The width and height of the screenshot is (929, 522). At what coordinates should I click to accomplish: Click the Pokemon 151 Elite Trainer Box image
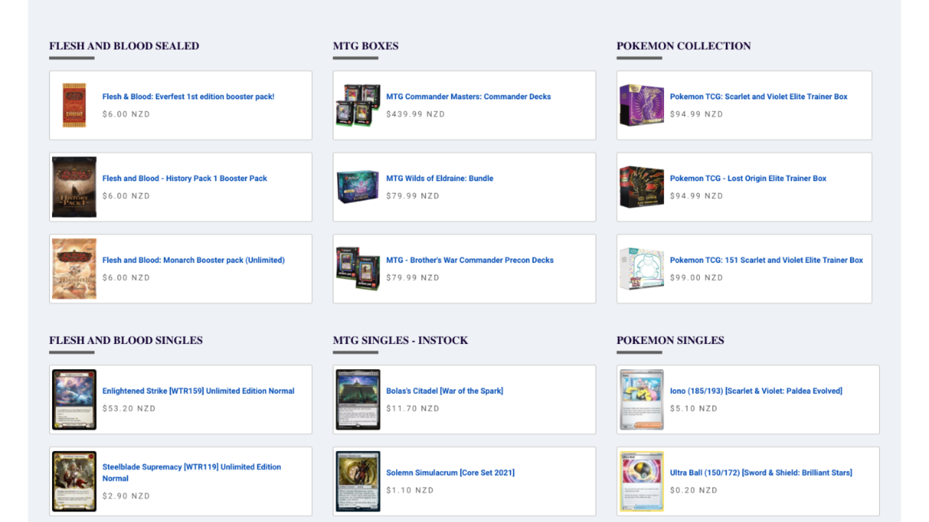(x=641, y=269)
